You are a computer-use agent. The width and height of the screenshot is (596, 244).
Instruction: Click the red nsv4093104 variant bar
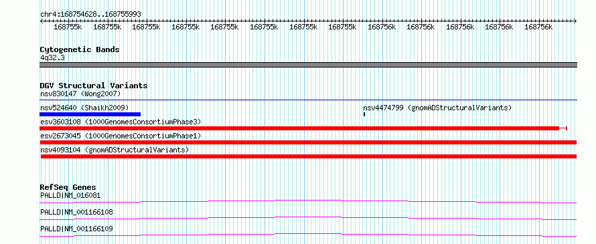pos(308,156)
